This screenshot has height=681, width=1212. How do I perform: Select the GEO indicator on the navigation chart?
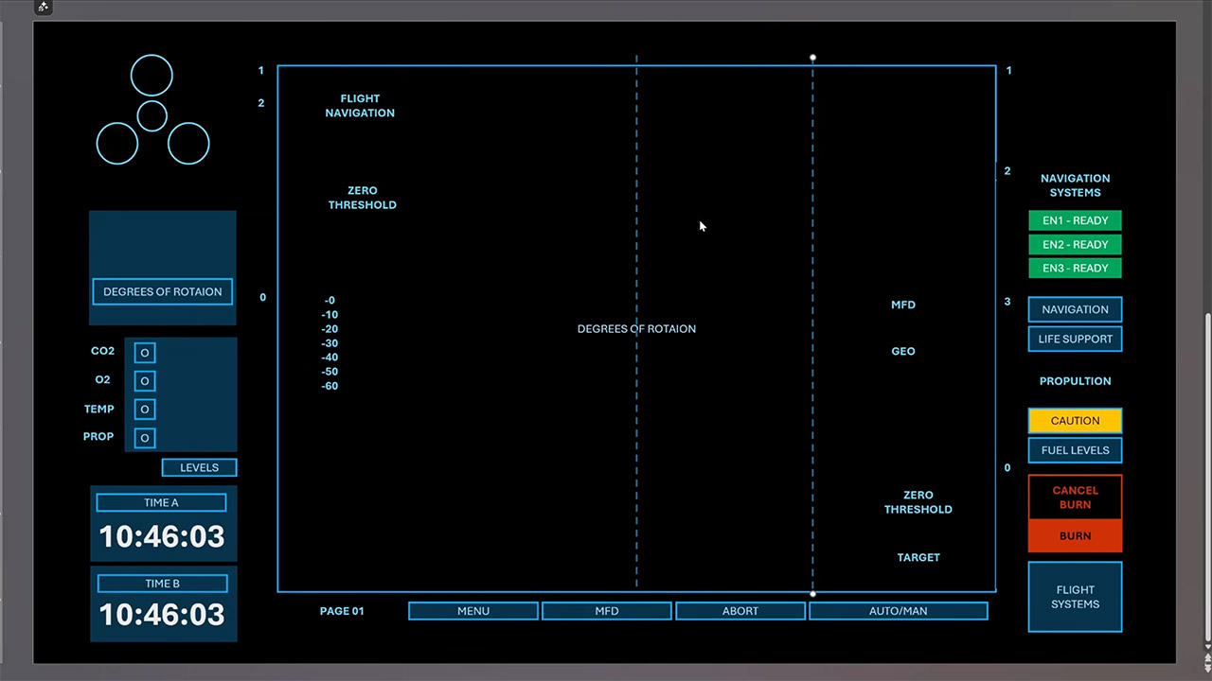[902, 351]
